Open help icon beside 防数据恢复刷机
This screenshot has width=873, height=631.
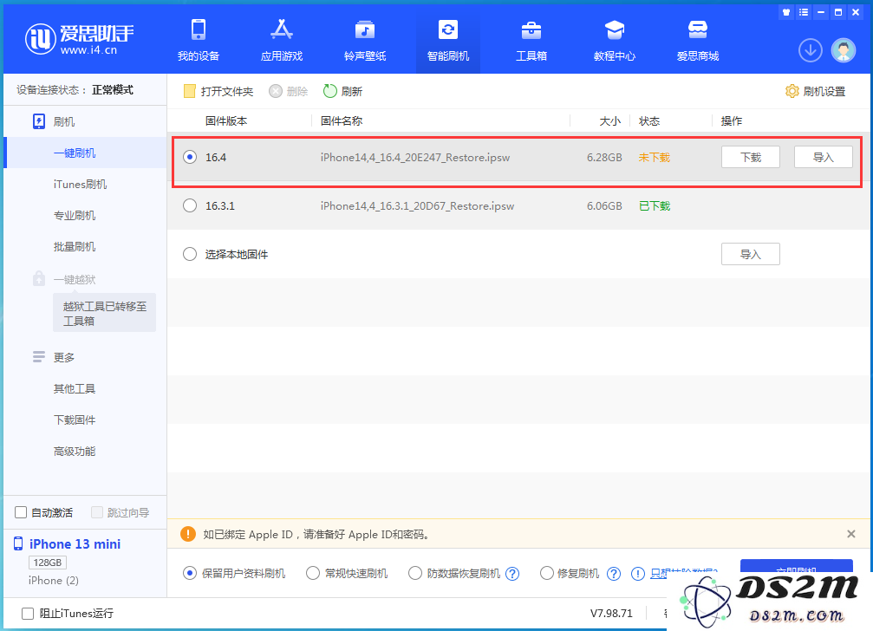pyautogui.click(x=512, y=574)
